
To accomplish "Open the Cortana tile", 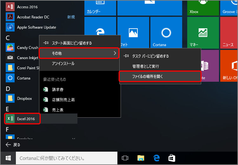I will coord(166,32).
